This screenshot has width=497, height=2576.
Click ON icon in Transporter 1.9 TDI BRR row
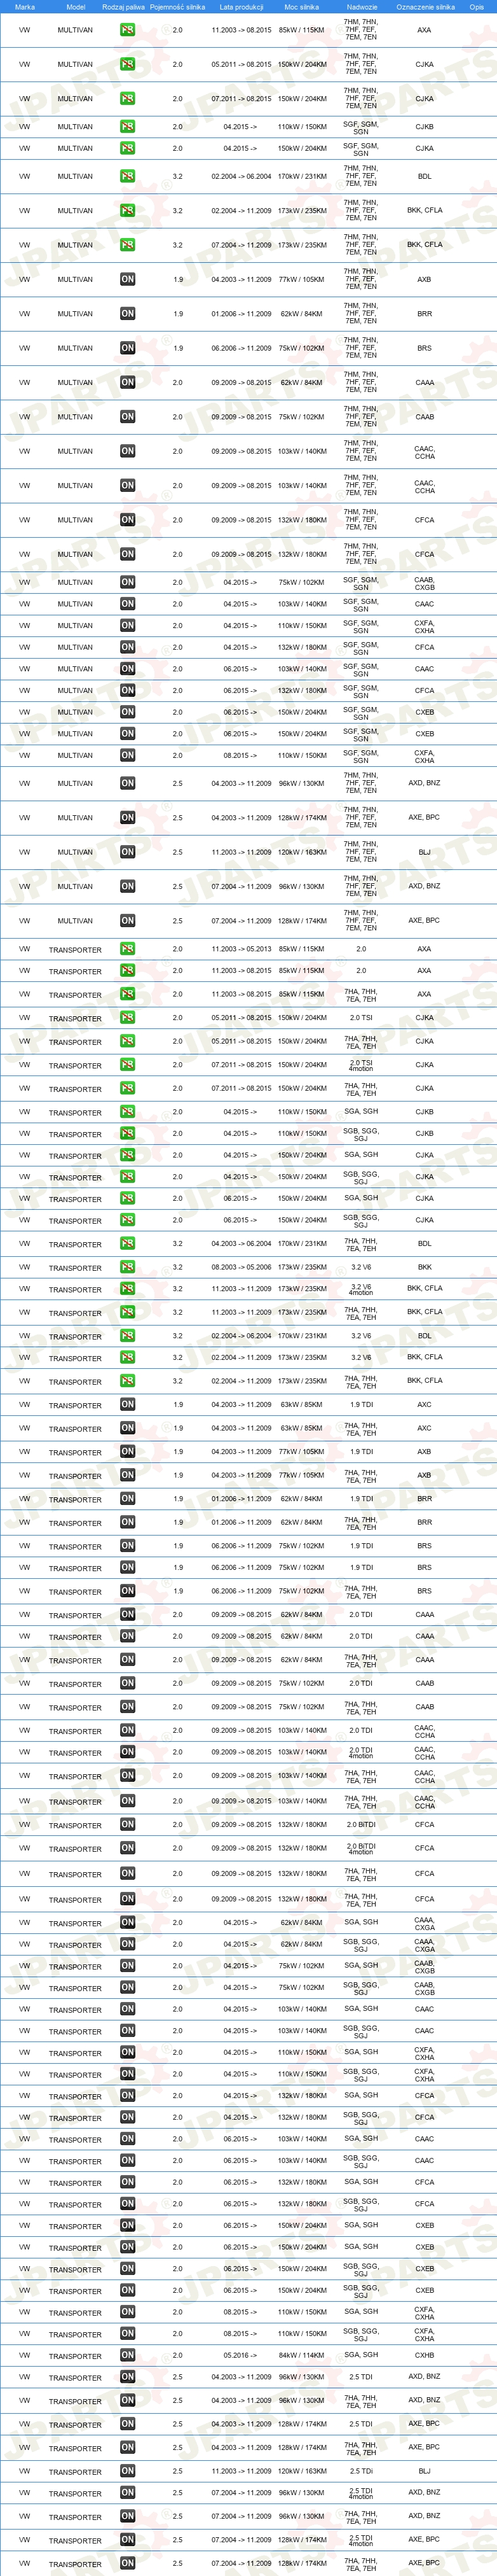pos(128,1499)
